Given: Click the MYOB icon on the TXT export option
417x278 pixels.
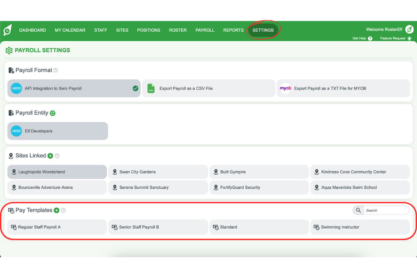Looking at the screenshot, I should (x=285, y=88).
